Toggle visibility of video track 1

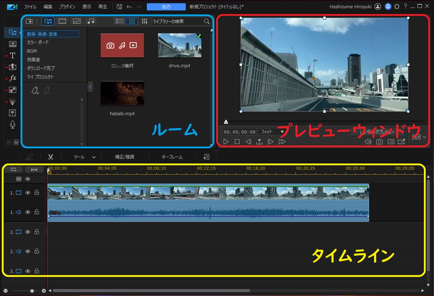click(x=28, y=193)
